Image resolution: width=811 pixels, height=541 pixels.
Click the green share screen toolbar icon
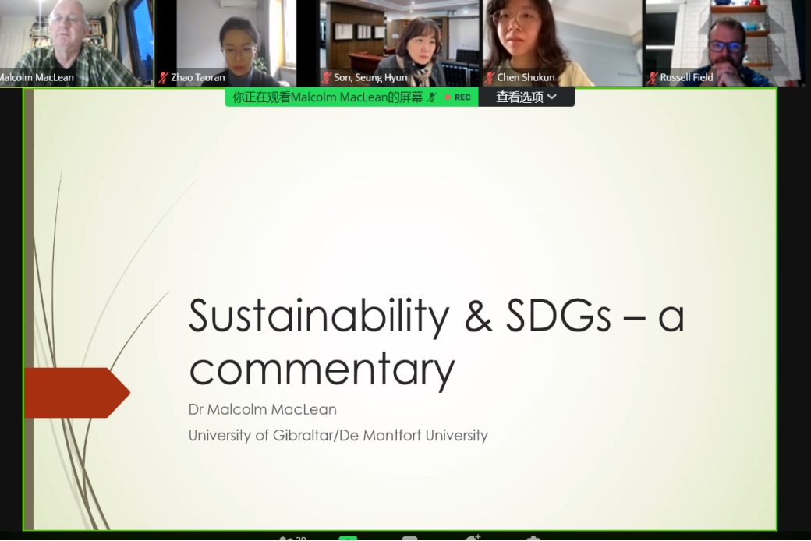pos(348,537)
